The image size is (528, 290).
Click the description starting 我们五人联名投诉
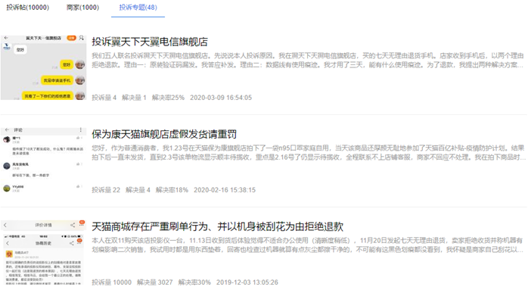(x=308, y=60)
